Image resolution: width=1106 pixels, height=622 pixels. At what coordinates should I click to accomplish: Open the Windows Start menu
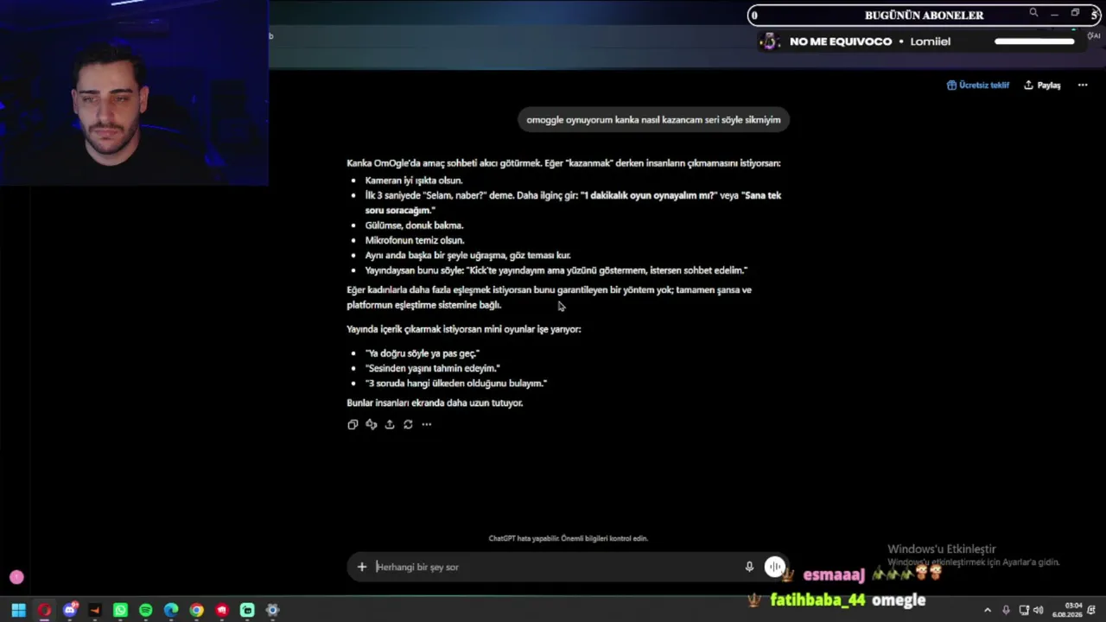[18, 610]
